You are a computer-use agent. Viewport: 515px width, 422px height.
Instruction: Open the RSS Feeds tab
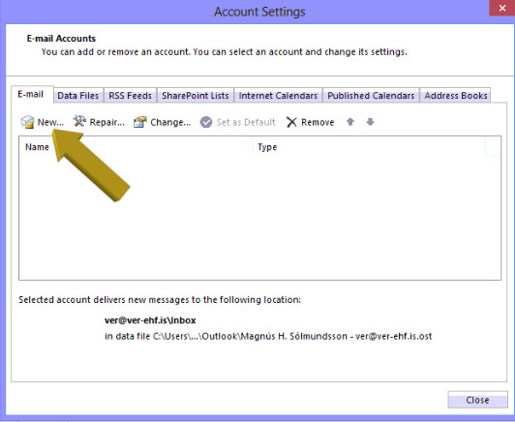[130, 96]
